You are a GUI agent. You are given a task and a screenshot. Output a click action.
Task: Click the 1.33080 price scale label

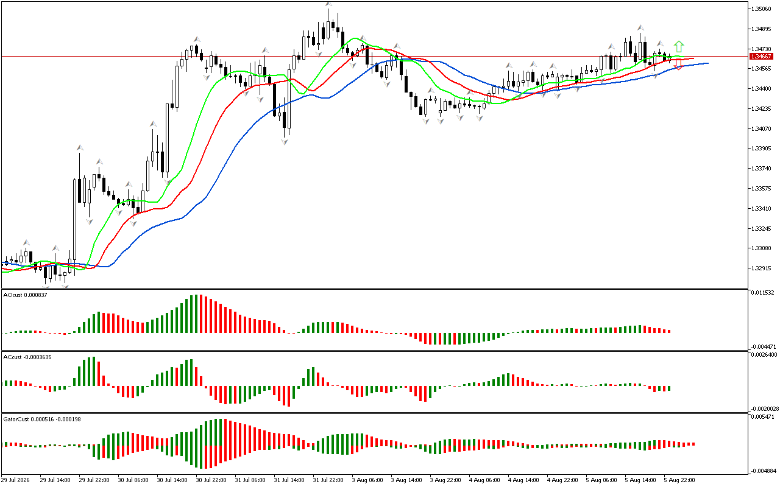(762, 248)
